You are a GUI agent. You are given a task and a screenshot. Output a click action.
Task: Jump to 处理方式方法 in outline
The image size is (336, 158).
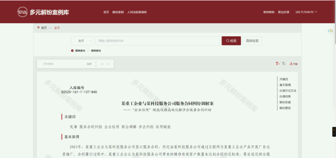tap(288, 91)
